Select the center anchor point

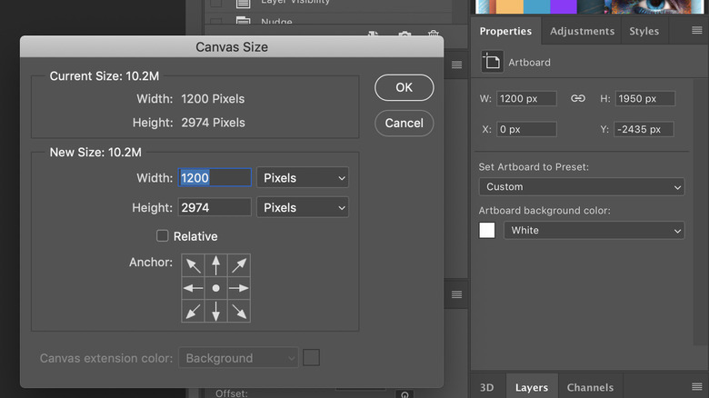click(215, 288)
